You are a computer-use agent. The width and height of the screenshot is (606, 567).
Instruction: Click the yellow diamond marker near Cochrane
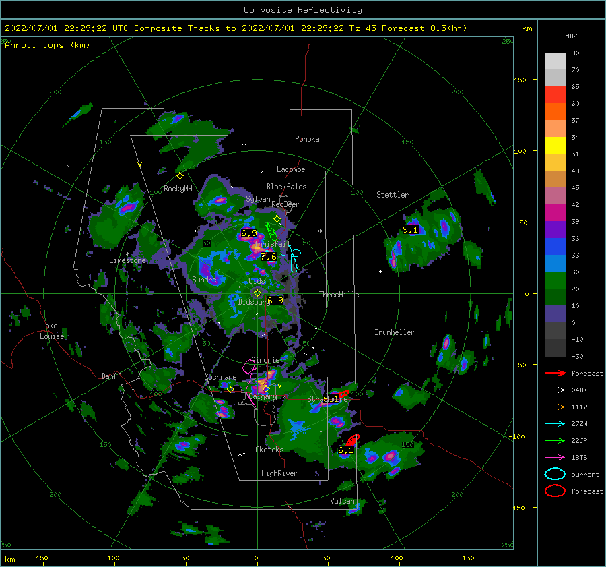(231, 389)
